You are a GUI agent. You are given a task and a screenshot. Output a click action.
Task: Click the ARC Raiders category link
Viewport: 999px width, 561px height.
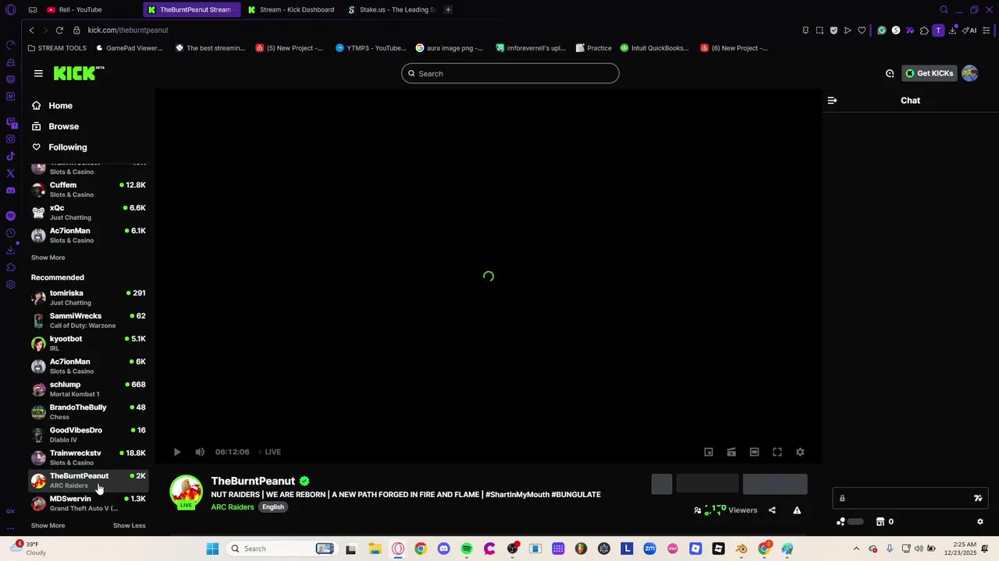(233, 507)
